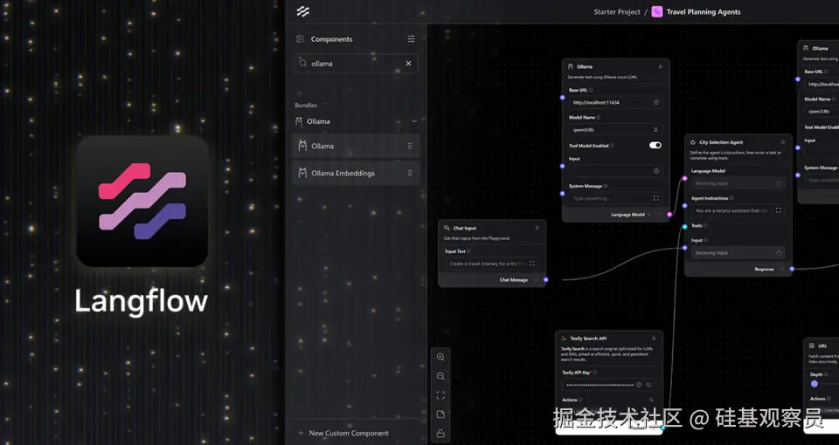Click the drag handle of the Ollama component
839x445 pixels.
point(410,146)
